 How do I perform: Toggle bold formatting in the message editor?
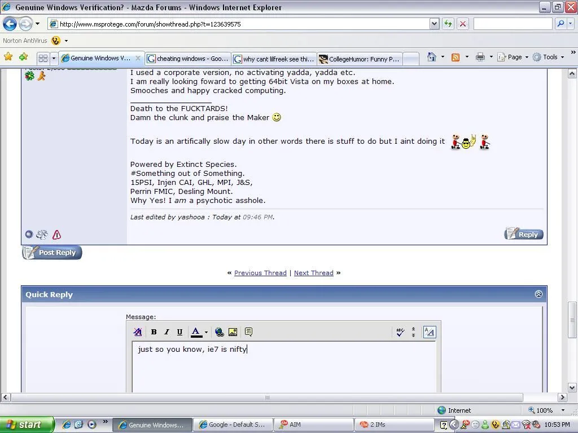154,332
